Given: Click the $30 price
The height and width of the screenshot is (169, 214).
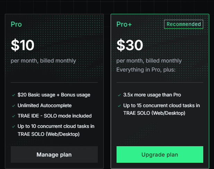Looking at the screenshot, I should (129, 45).
